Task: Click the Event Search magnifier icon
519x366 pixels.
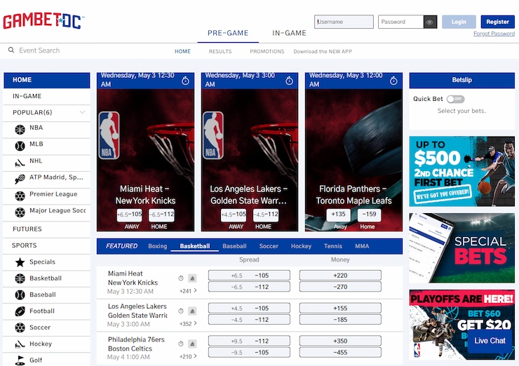Action: click(x=11, y=50)
